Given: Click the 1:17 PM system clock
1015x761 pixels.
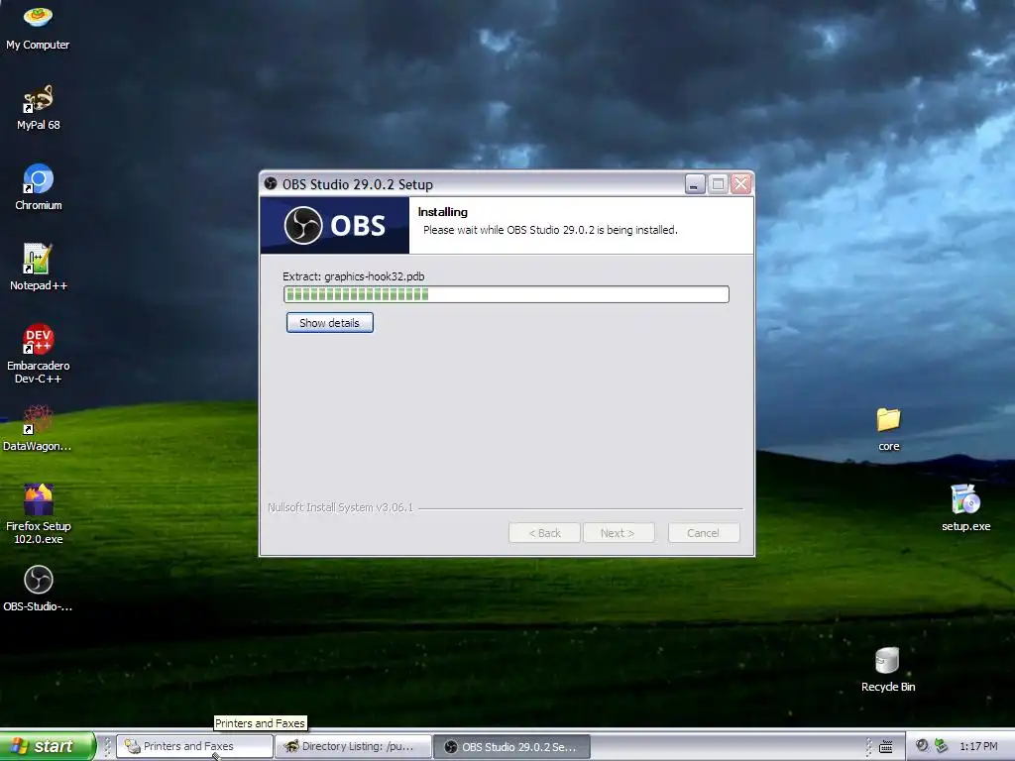Looking at the screenshot, I should [978, 746].
